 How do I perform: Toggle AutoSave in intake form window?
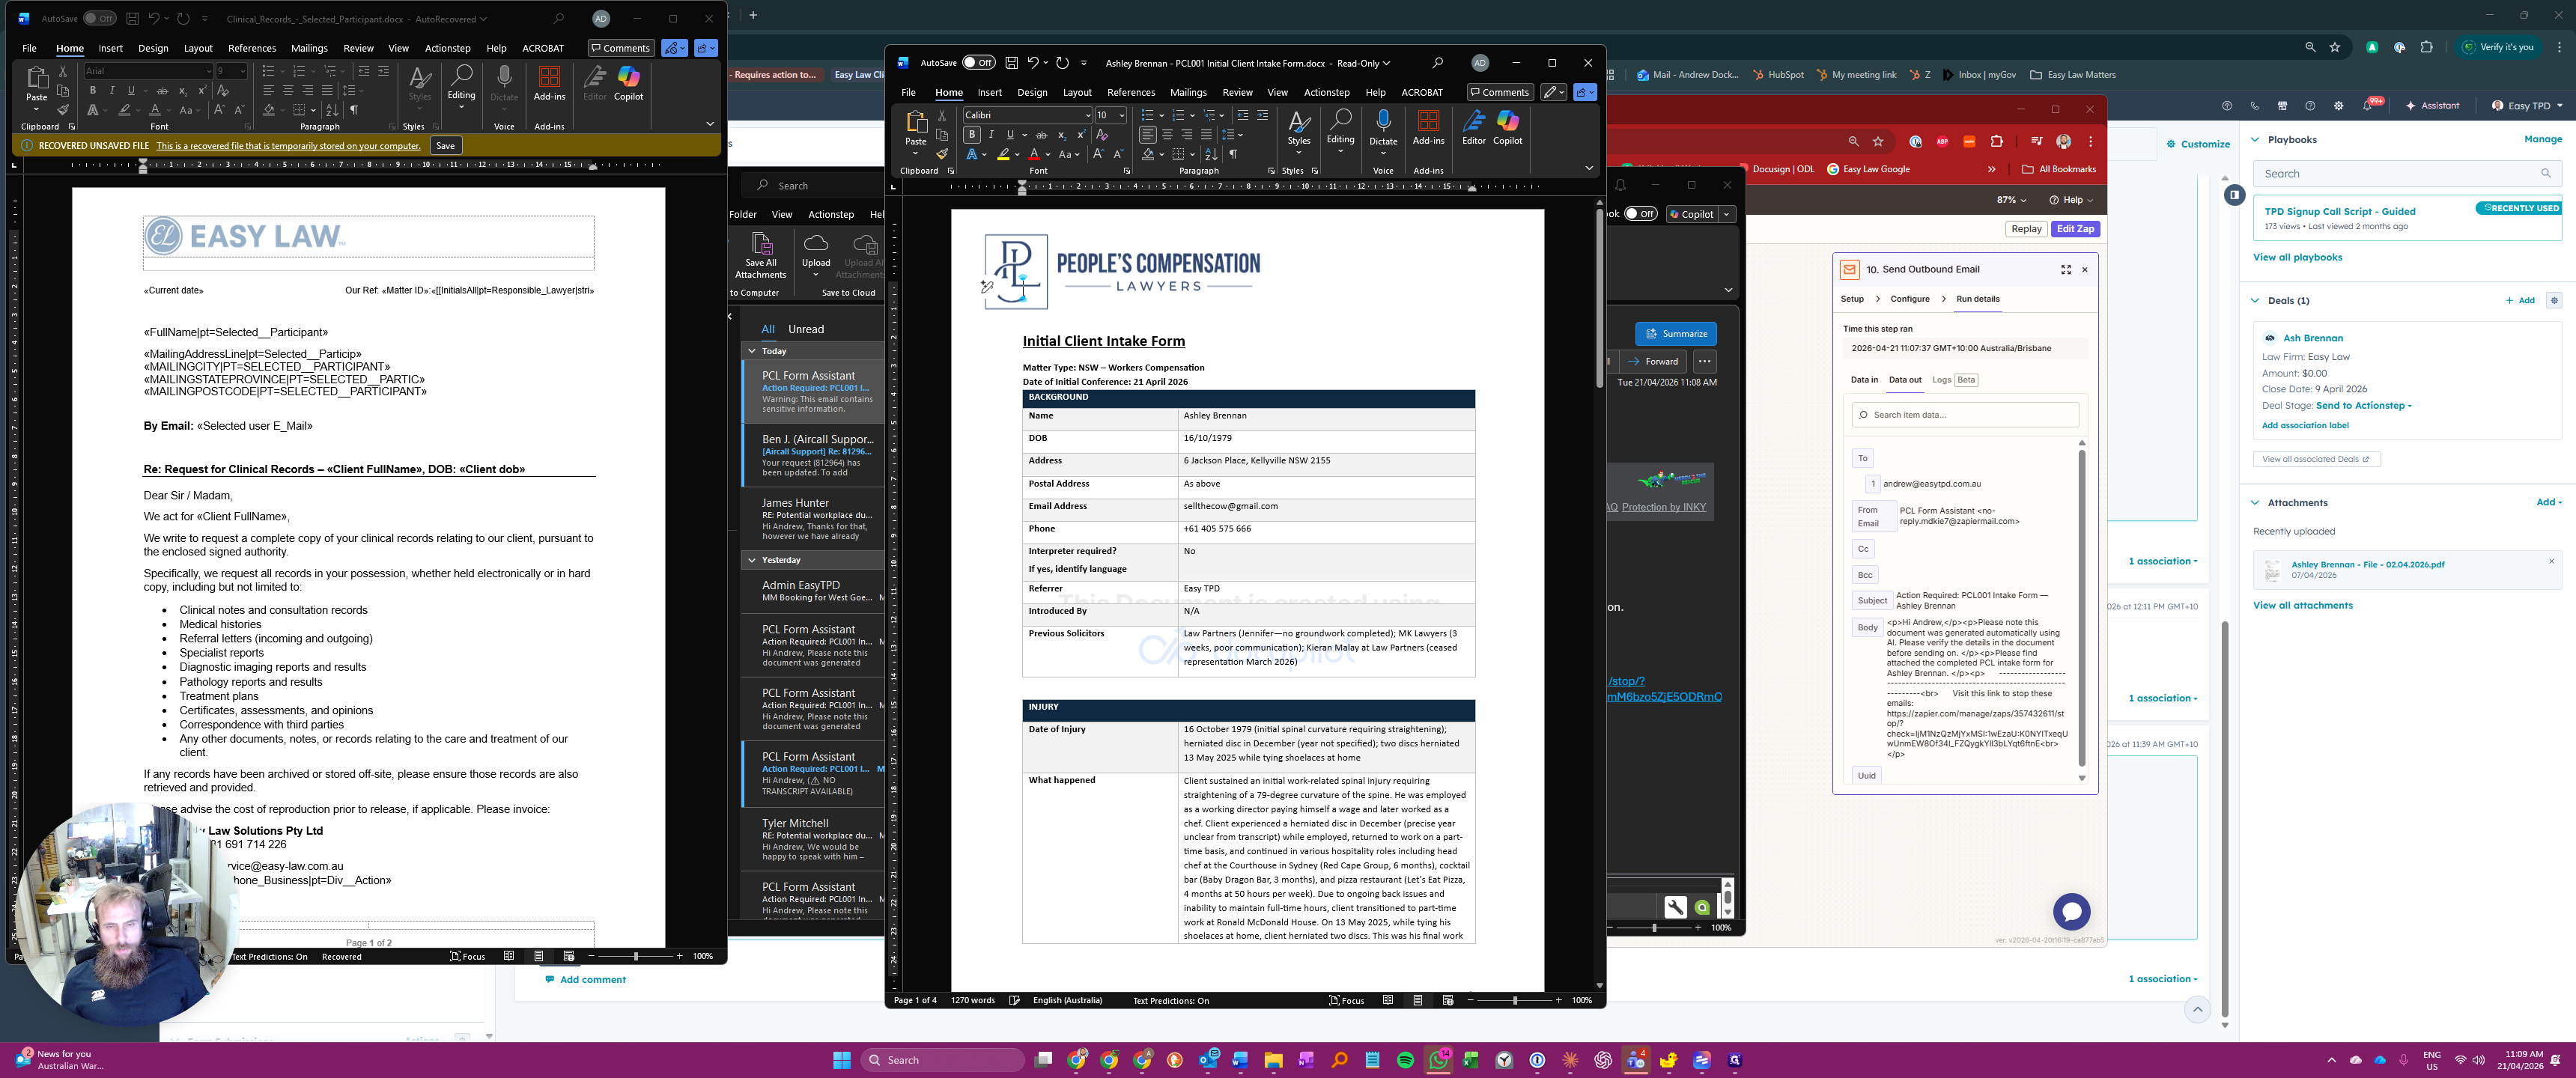coord(978,63)
